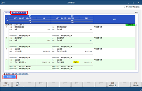Open the 振替伝票プレビュー tab
The width and height of the screenshot is (142, 91).
coord(19,13)
